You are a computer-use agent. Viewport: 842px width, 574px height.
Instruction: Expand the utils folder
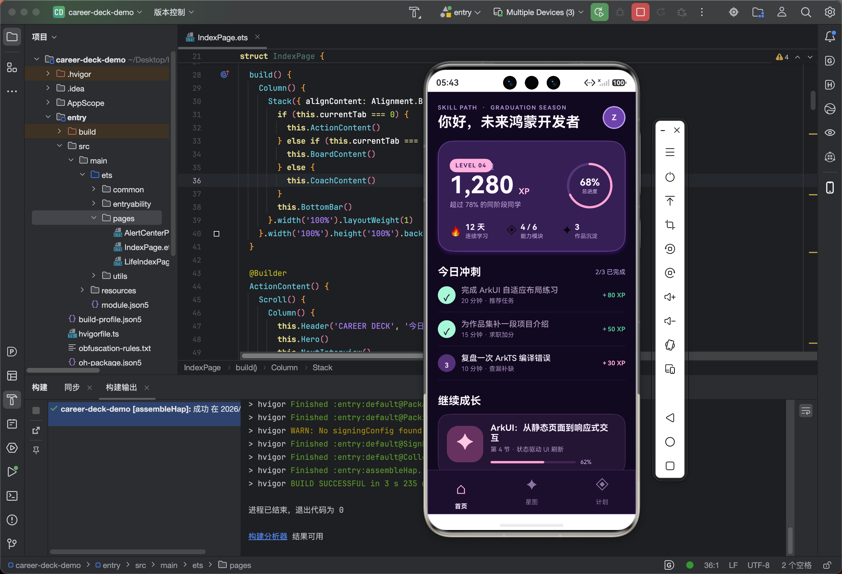pyautogui.click(x=94, y=275)
